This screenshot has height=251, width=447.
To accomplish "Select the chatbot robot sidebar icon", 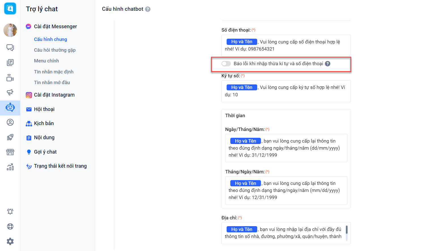I will [x=10, y=108].
